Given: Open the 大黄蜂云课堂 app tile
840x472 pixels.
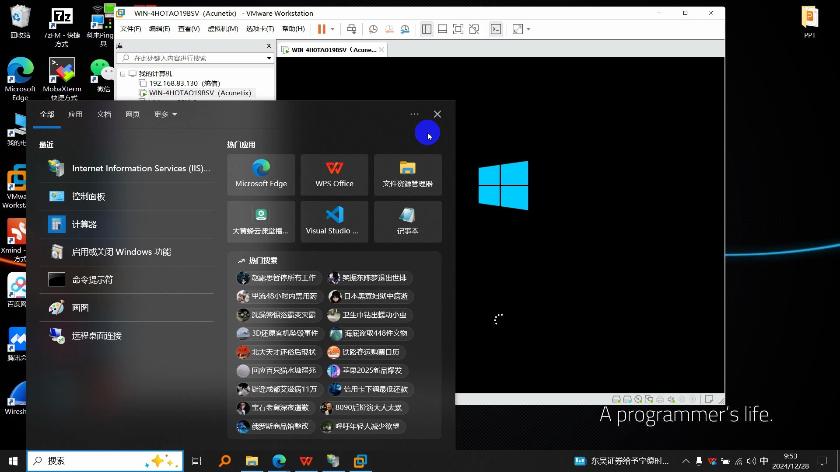Looking at the screenshot, I should tap(261, 222).
